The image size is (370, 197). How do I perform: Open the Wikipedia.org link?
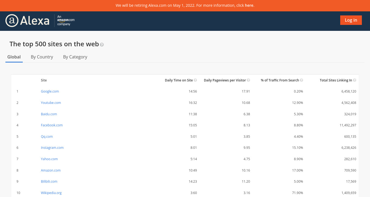(x=51, y=193)
